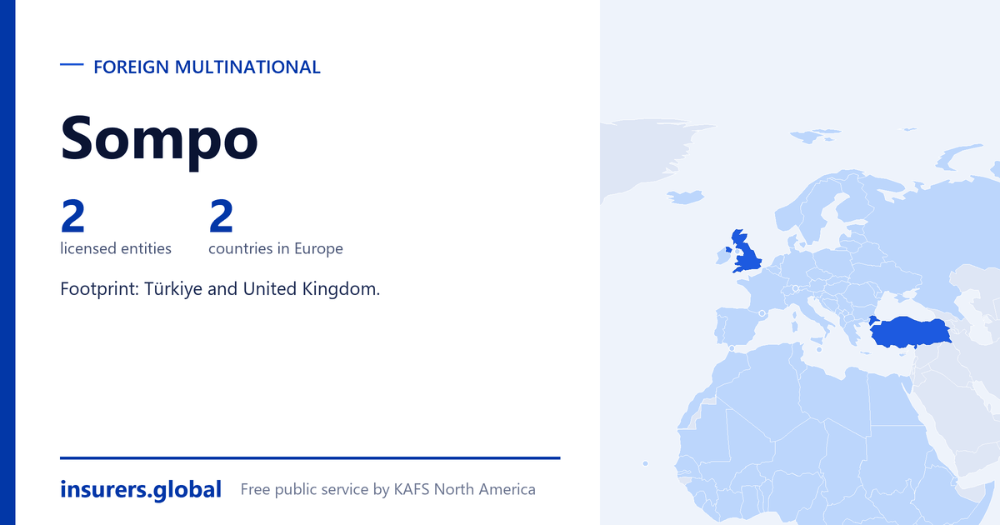The width and height of the screenshot is (1000, 525).
Task: Click the FOREIGN MULTINATIONAL label
Action: click(207, 67)
